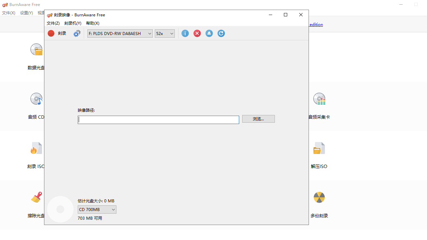
Task: Select the 音频 CD icon
Action: point(36,99)
